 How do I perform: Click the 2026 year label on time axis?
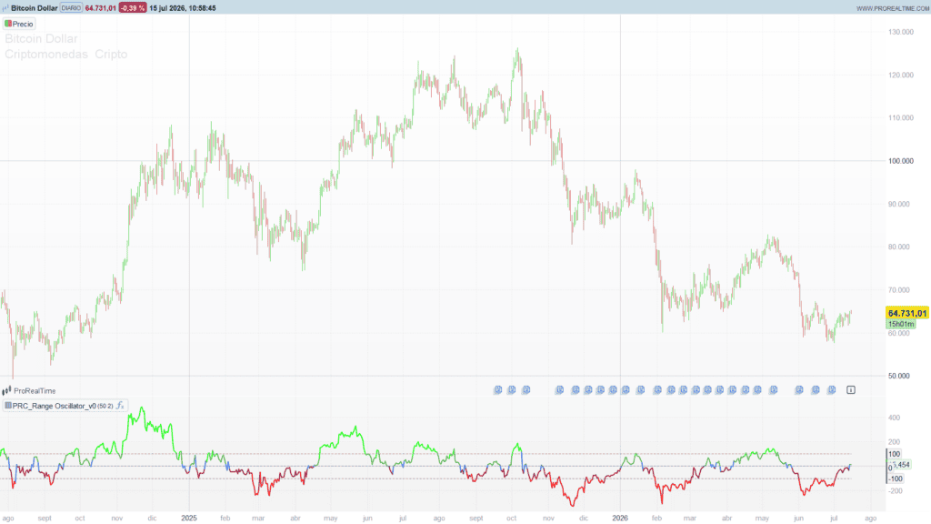620,518
